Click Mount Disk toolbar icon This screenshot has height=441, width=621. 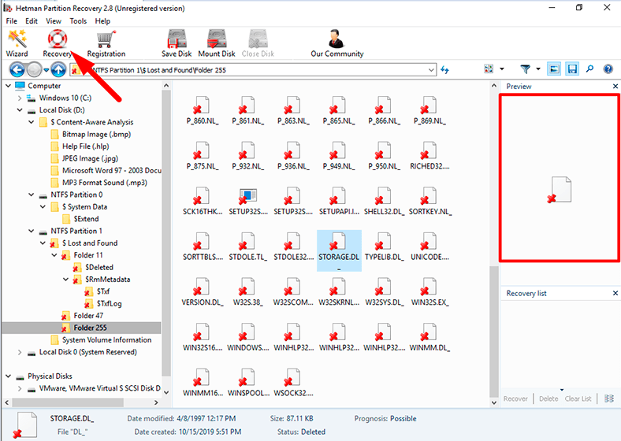217,39
